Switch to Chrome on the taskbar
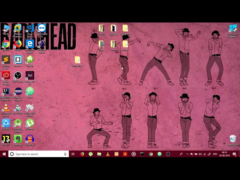 151,154
